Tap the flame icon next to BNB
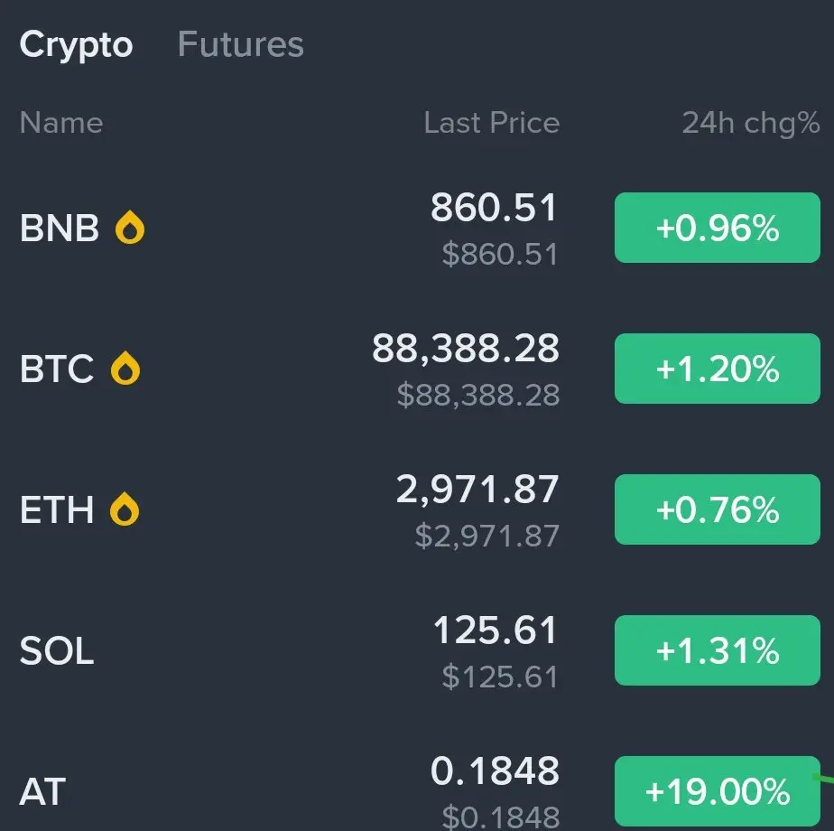The image size is (834, 831). (130, 229)
